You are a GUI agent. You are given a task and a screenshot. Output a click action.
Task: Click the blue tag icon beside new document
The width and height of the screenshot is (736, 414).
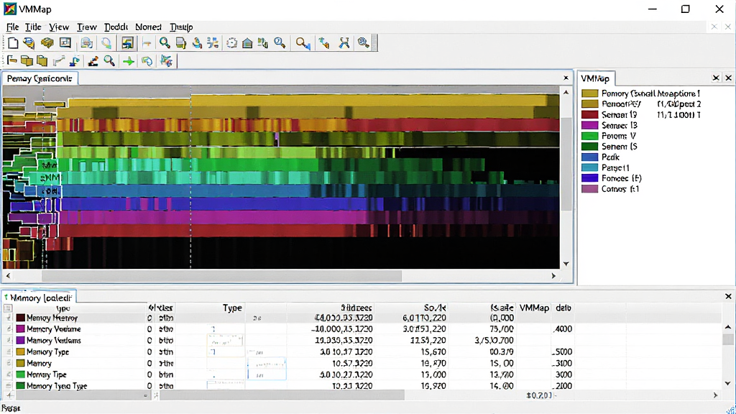click(29, 43)
